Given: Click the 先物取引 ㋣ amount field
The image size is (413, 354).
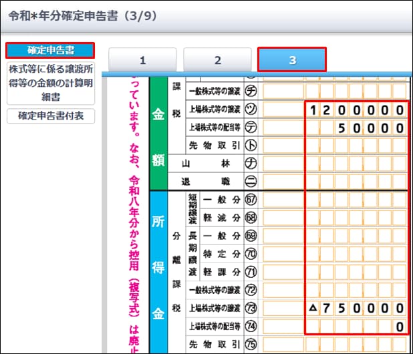Looking at the screenshot, I should click(356, 144).
